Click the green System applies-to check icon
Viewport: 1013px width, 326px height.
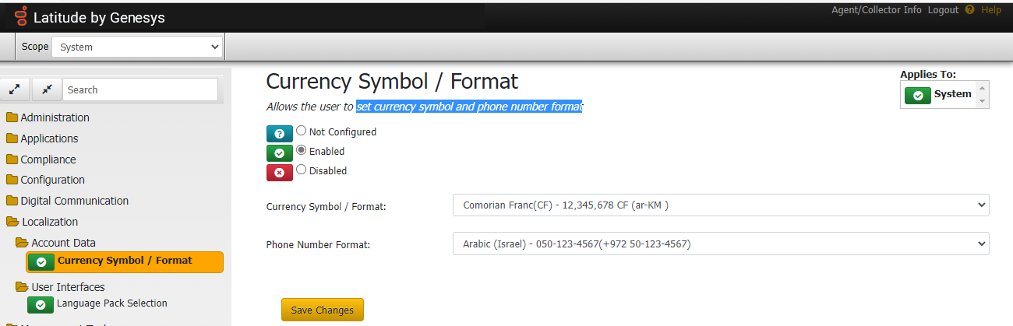[x=918, y=95]
